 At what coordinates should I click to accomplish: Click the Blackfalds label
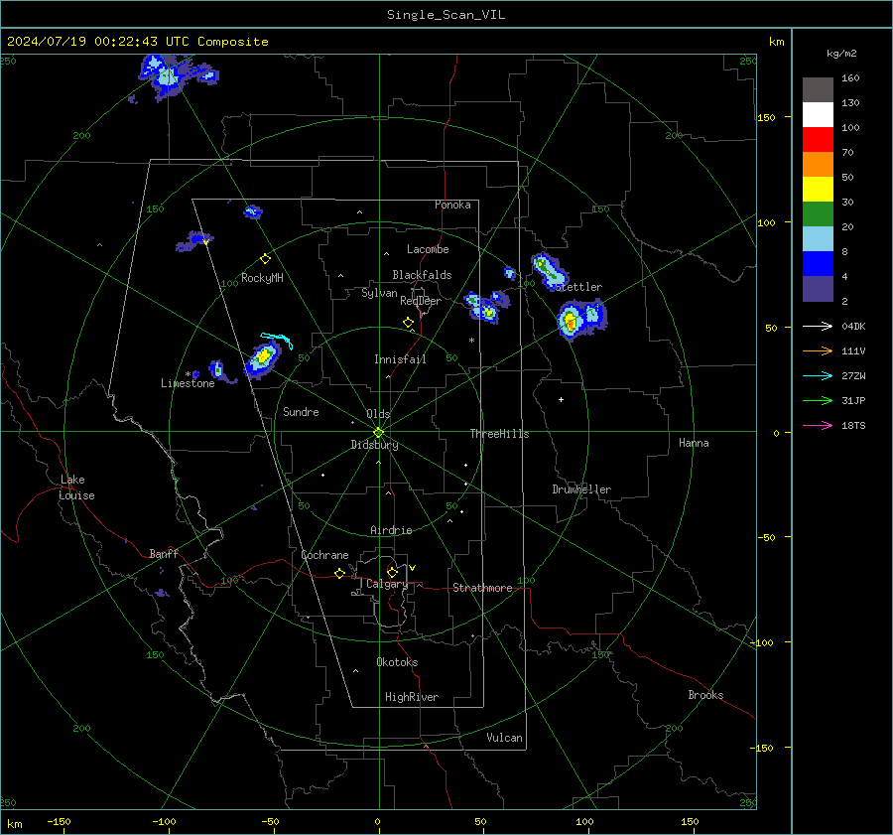[422, 275]
